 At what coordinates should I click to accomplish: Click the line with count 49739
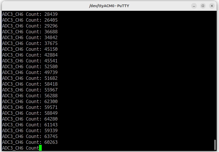(x=30, y=72)
